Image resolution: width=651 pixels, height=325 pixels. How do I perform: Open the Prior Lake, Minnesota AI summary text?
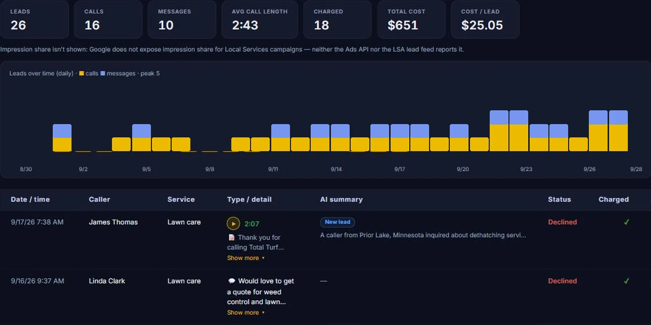point(423,235)
